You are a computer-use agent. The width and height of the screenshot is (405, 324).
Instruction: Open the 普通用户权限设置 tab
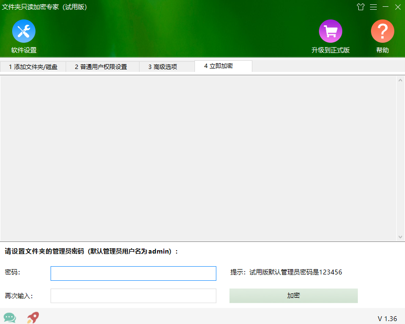pyautogui.click(x=102, y=67)
